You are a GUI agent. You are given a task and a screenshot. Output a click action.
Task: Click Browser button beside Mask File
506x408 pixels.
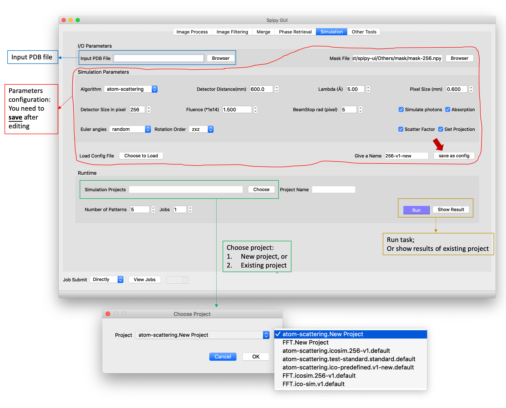click(459, 58)
